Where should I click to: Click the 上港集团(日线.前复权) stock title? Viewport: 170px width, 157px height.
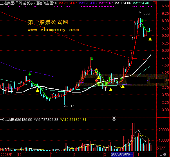click(x=17, y=3)
